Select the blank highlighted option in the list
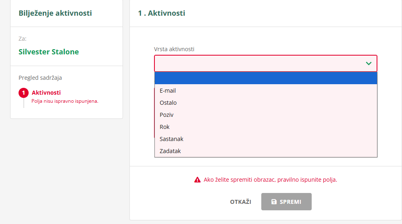The width and height of the screenshot is (402, 224). (266, 78)
